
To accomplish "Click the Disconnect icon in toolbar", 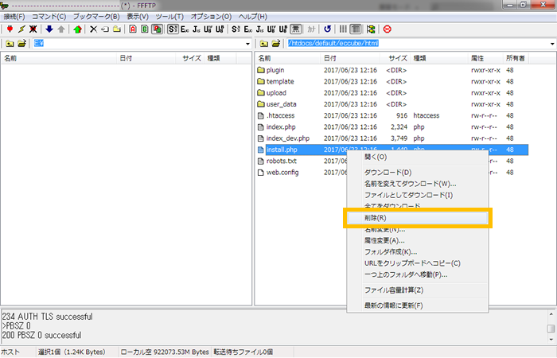I will click(33, 29).
